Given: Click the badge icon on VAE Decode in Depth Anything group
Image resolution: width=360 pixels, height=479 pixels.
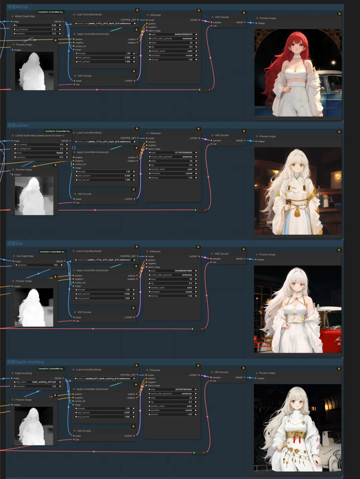Looking at the screenshot, I should [243, 367].
